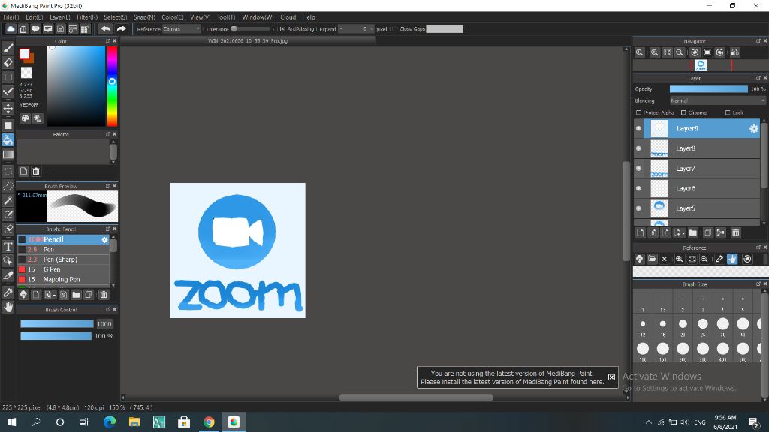This screenshot has width=769, height=432.
Task: Select the Brush tool in left toolbar
Action: tap(8, 48)
